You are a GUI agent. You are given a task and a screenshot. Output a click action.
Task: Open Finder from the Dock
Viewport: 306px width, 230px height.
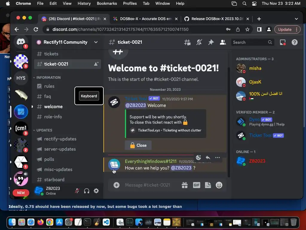coord(12,222)
